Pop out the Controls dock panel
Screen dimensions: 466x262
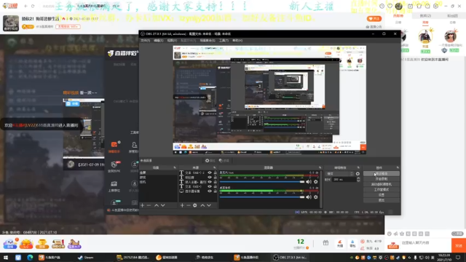(398, 167)
